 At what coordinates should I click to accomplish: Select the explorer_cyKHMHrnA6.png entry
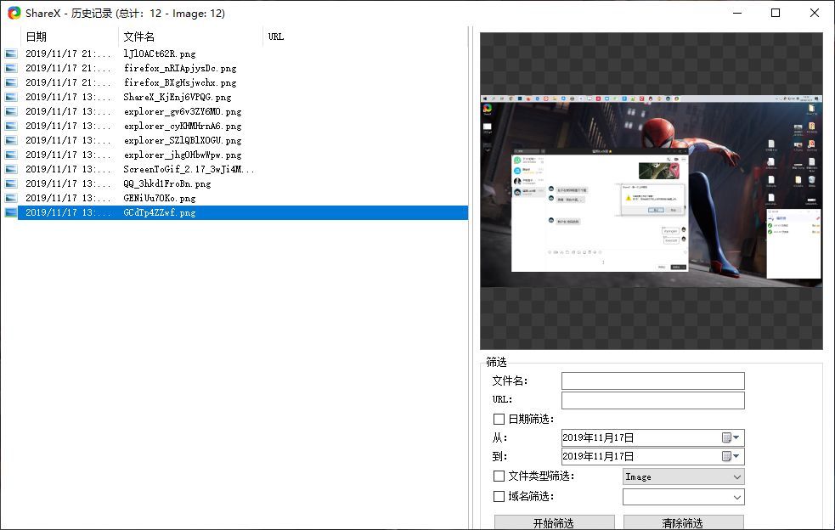point(183,126)
